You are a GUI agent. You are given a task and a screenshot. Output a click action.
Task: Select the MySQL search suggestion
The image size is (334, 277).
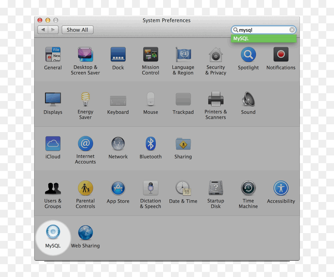click(263, 38)
